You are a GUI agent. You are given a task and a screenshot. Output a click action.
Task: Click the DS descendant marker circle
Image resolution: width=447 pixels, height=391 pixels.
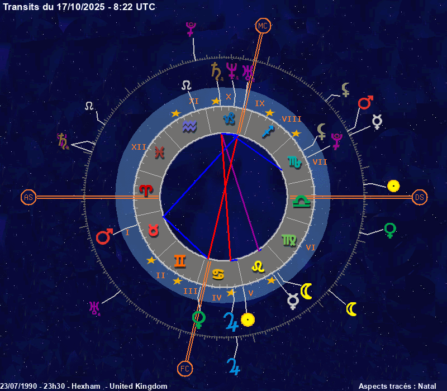point(419,197)
